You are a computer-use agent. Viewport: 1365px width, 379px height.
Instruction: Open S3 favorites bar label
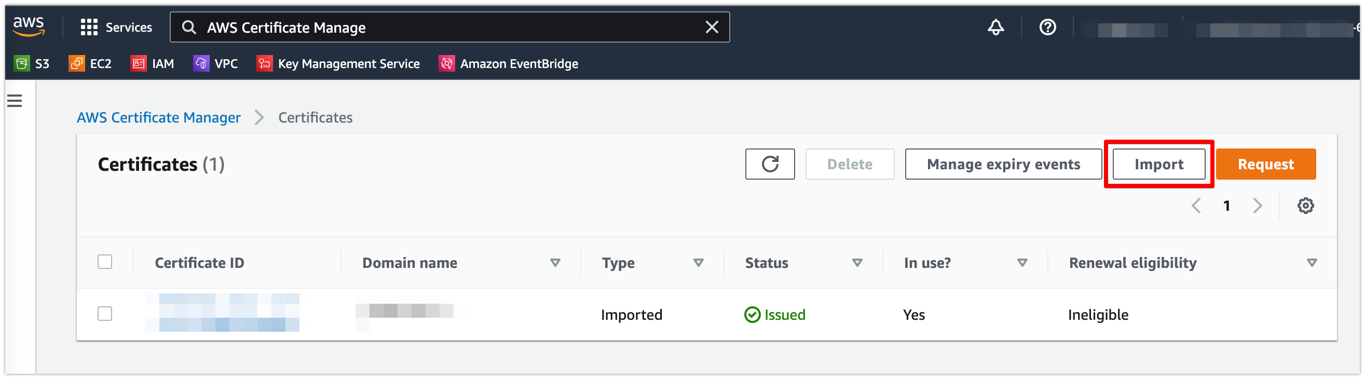tap(42, 64)
